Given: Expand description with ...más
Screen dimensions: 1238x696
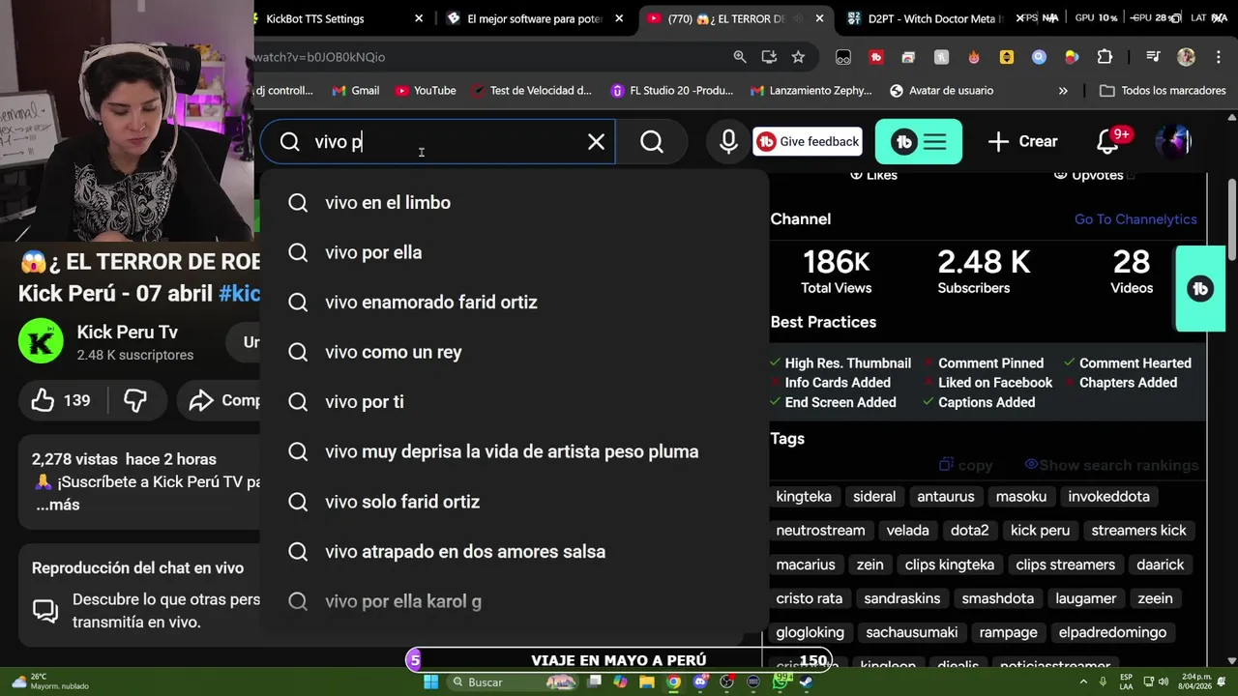Looking at the screenshot, I should 57,505.
